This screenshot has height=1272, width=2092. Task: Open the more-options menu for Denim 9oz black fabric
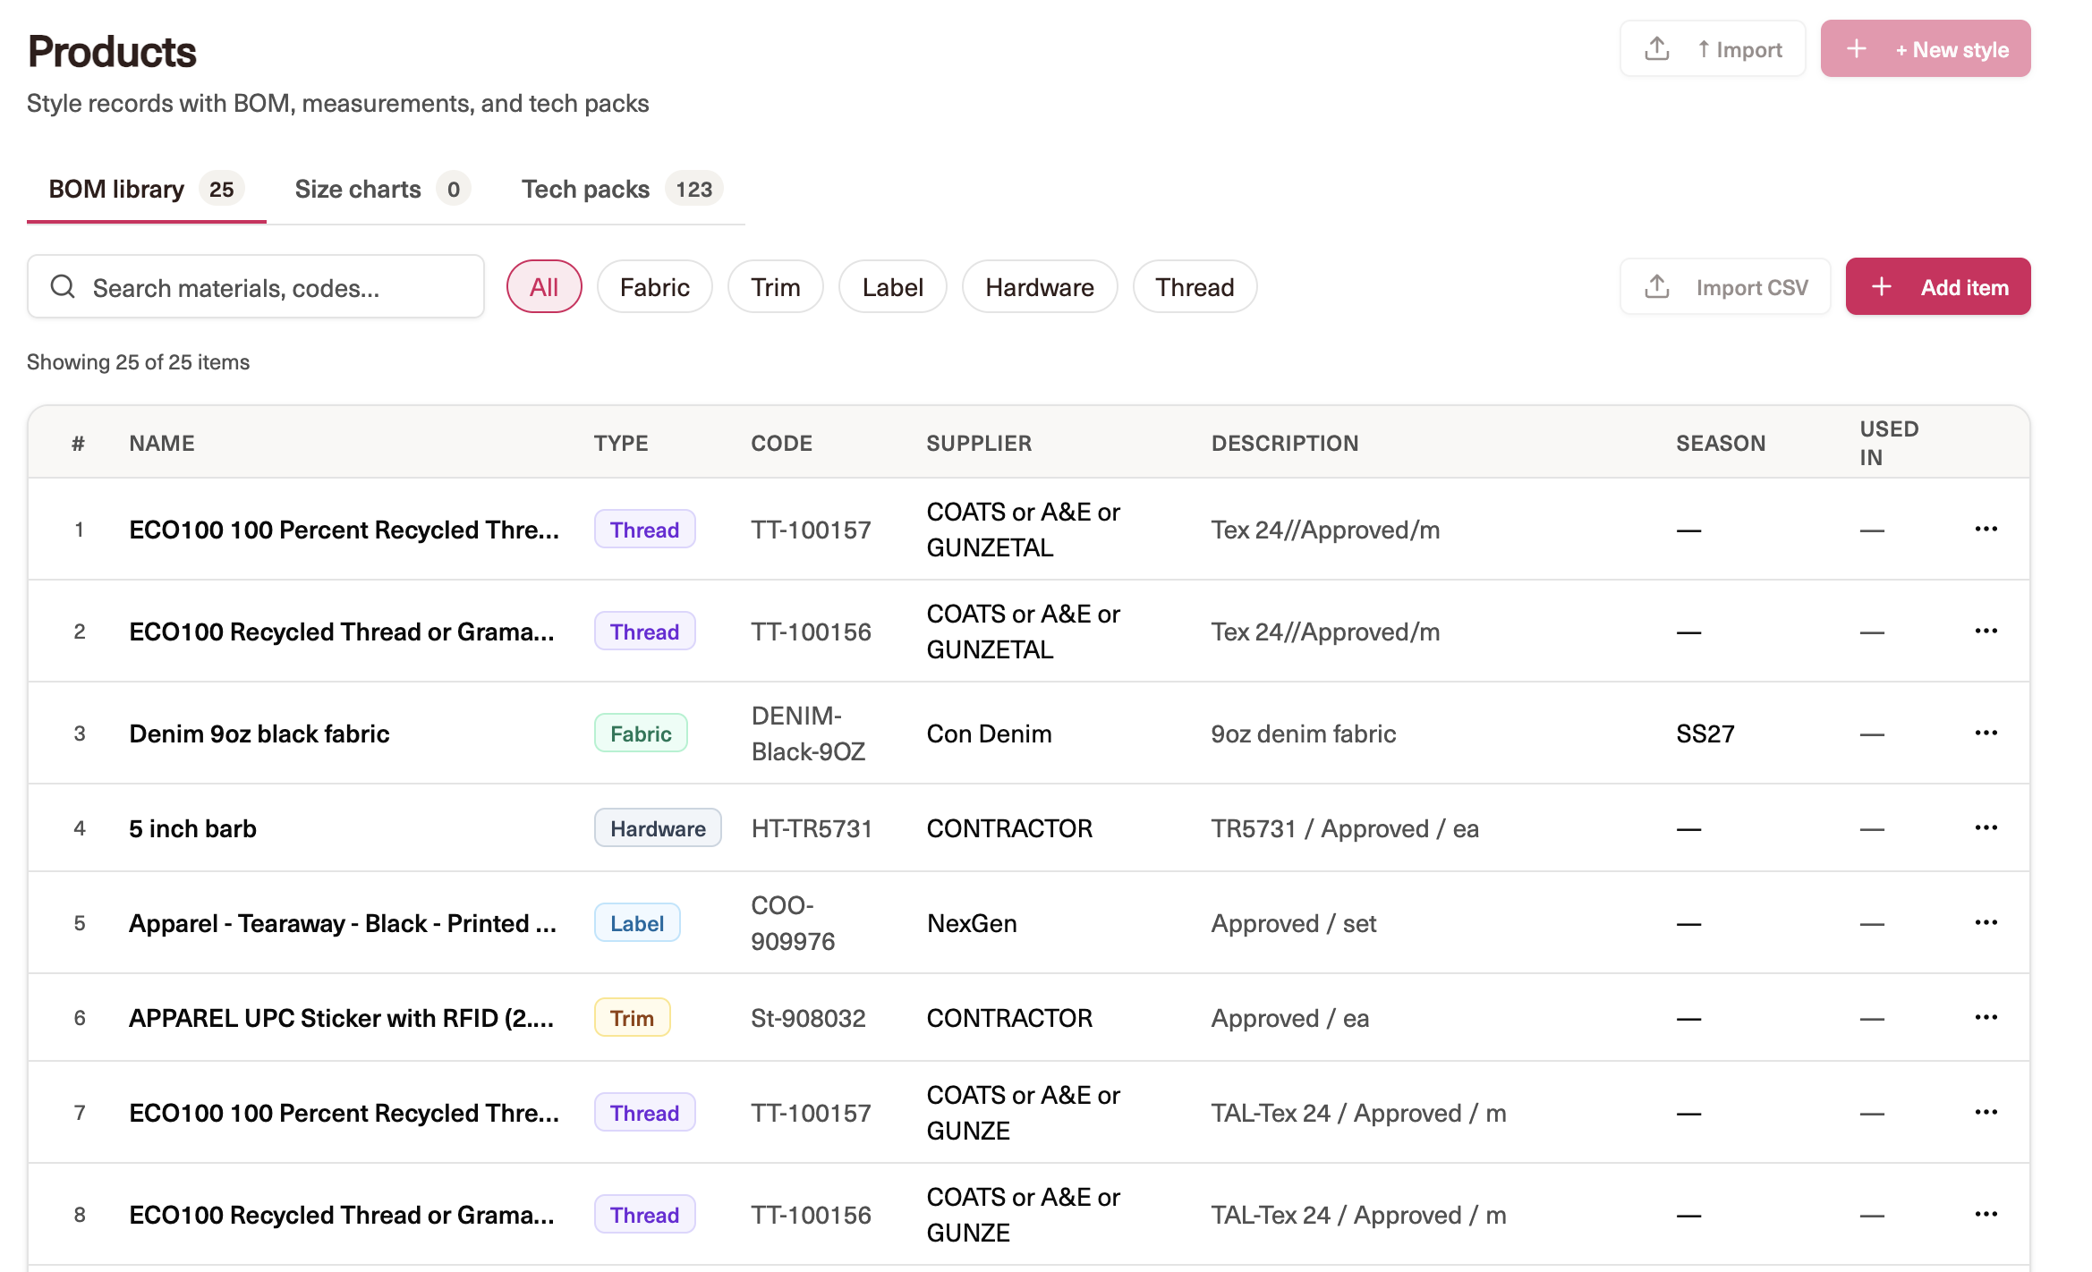click(1986, 734)
